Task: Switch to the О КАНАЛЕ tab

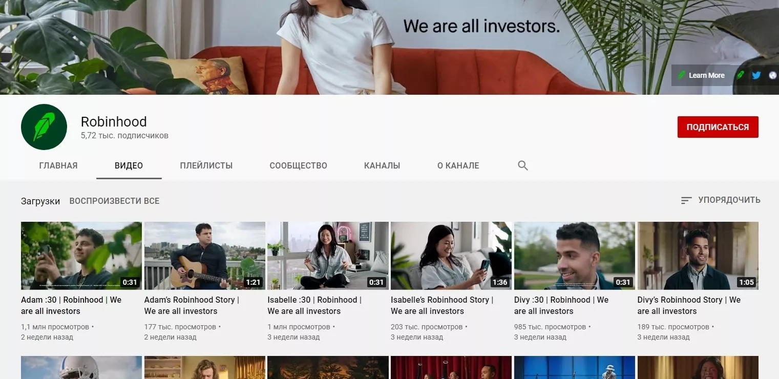Action: click(x=458, y=165)
